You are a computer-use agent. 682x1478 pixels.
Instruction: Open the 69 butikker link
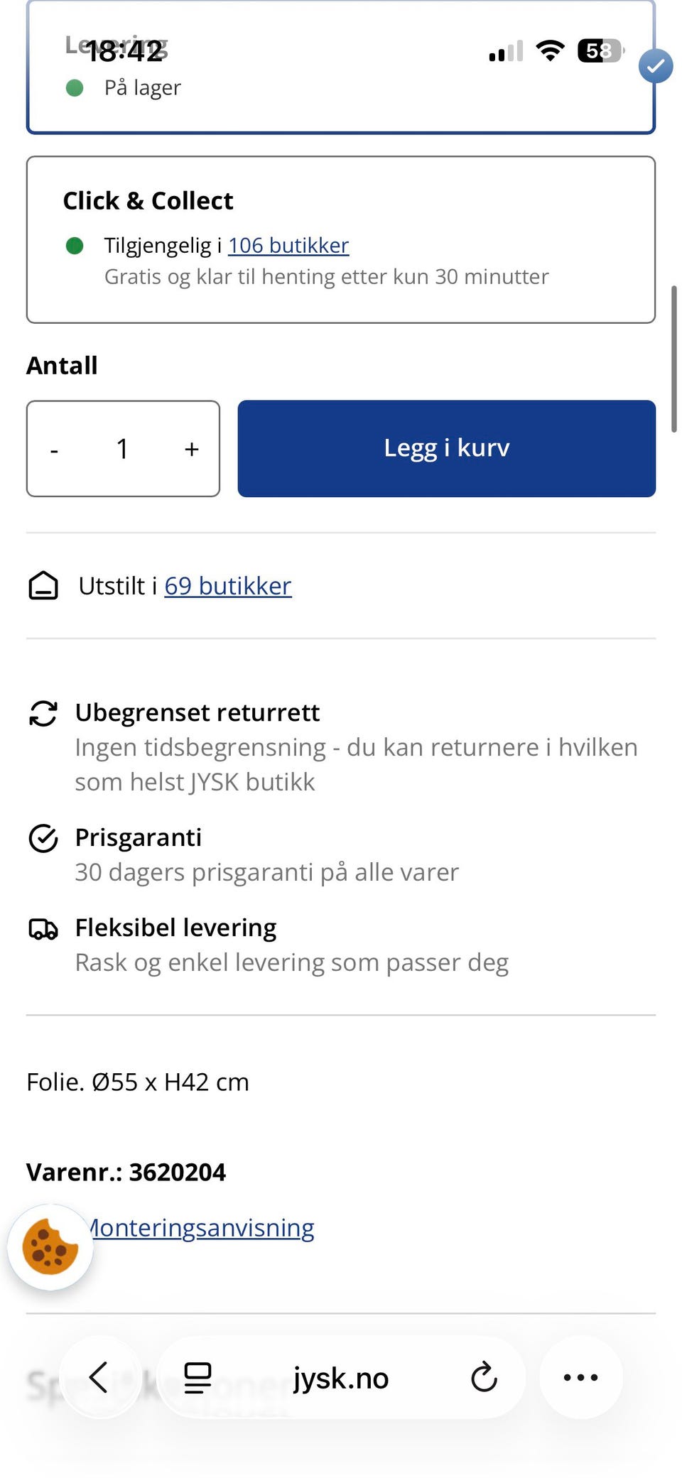(228, 586)
